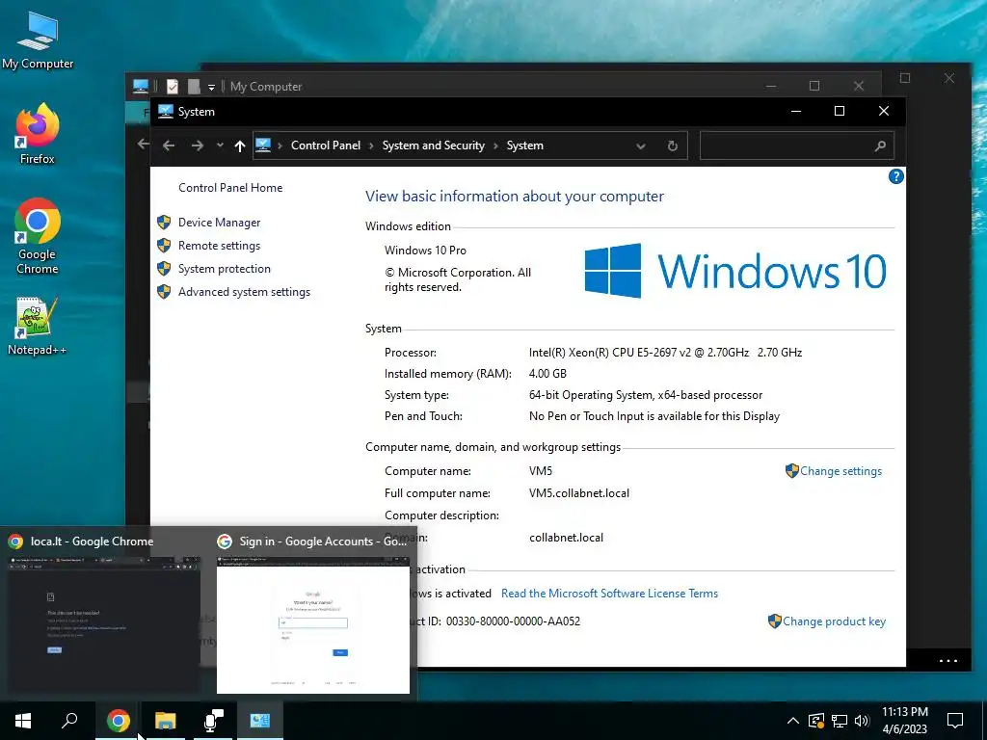Screen dimensions: 987x740
Task: Open Device Manager
Action: pyautogui.click(x=219, y=223)
